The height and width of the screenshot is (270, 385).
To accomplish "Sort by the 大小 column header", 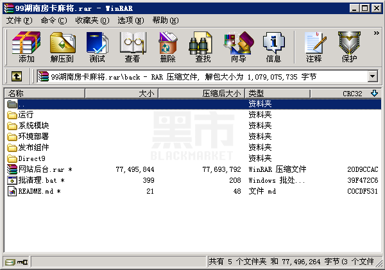I will pos(121,94).
